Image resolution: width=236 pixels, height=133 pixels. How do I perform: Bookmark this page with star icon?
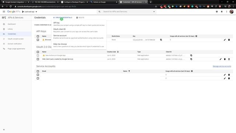pos(156,7)
